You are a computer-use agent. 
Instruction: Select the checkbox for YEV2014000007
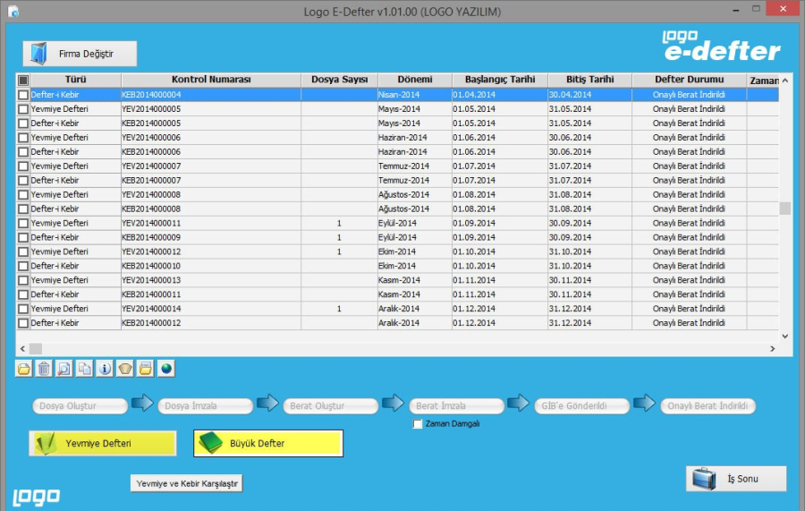[23, 166]
